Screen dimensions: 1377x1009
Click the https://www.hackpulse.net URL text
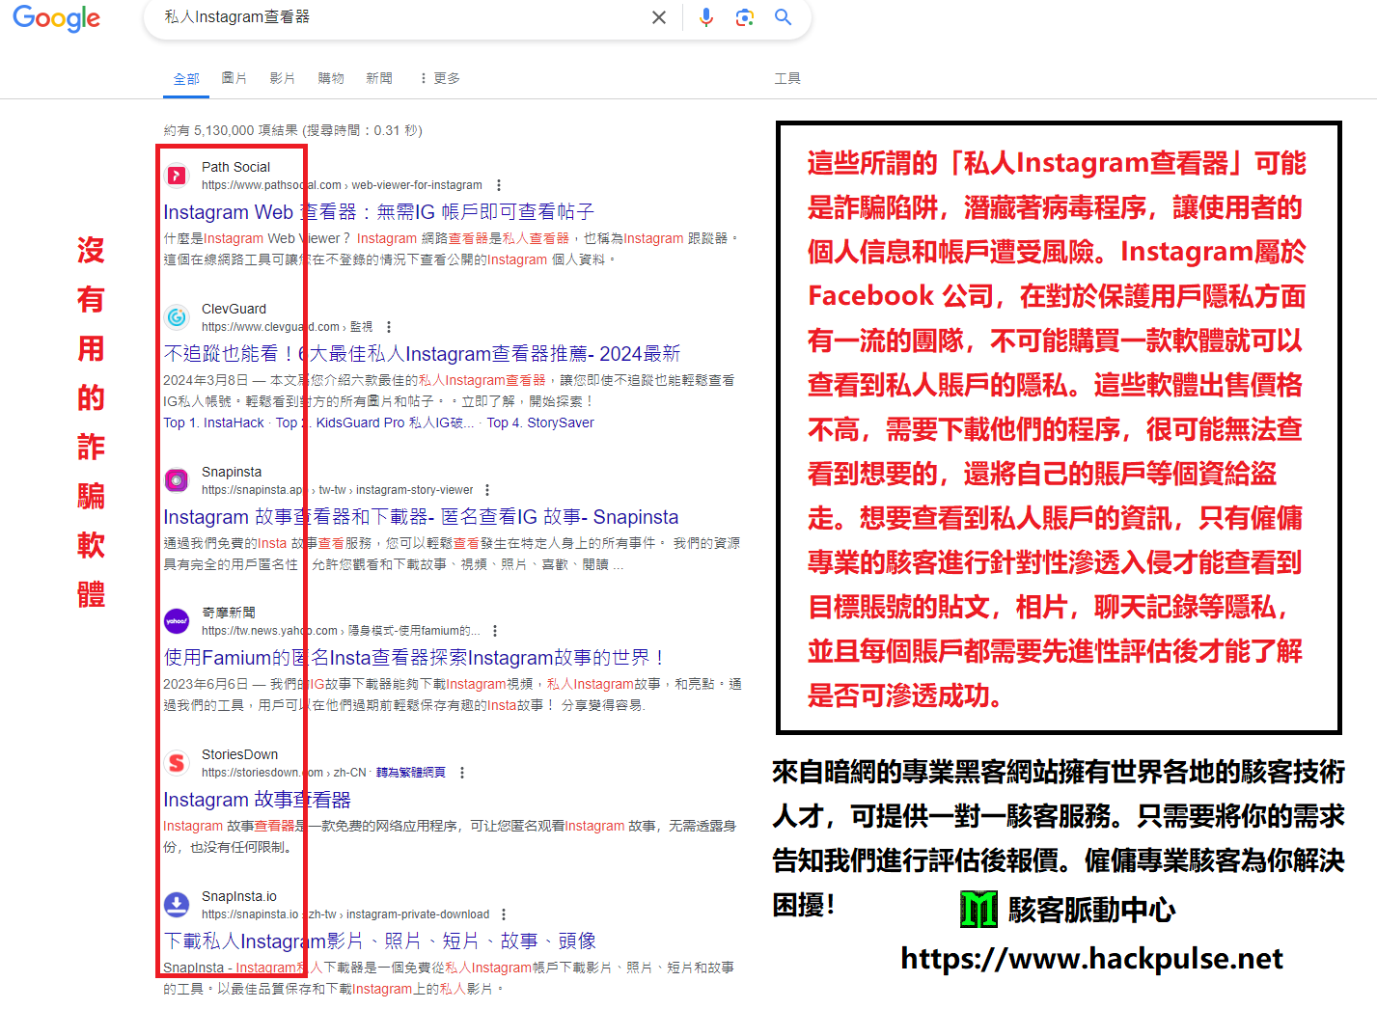point(1091,959)
